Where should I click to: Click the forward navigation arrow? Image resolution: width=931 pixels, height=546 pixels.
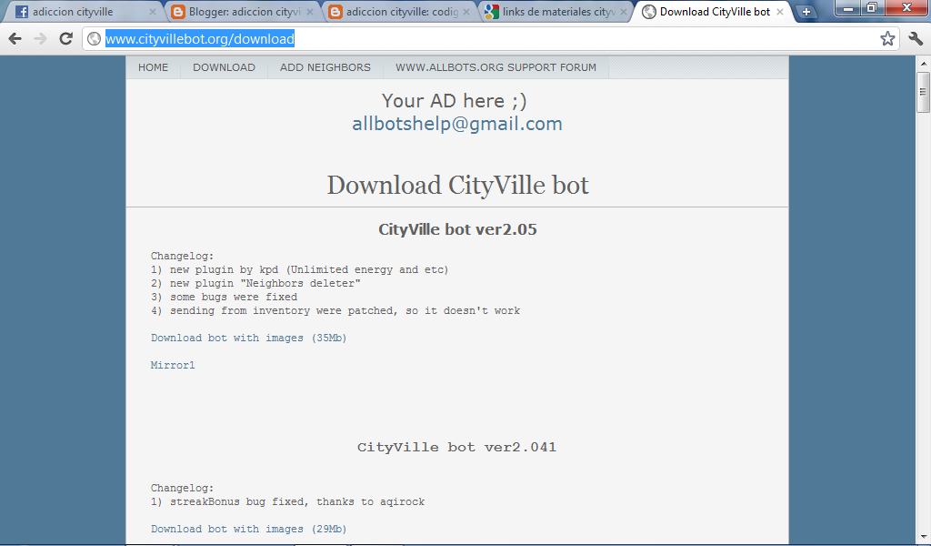point(39,40)
